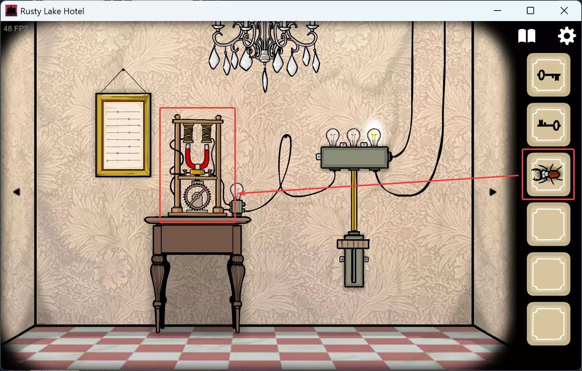Inspect the gold-framed paper on the wall
Image resolution: width=582 pixels, height=371 pixels.
123,135
